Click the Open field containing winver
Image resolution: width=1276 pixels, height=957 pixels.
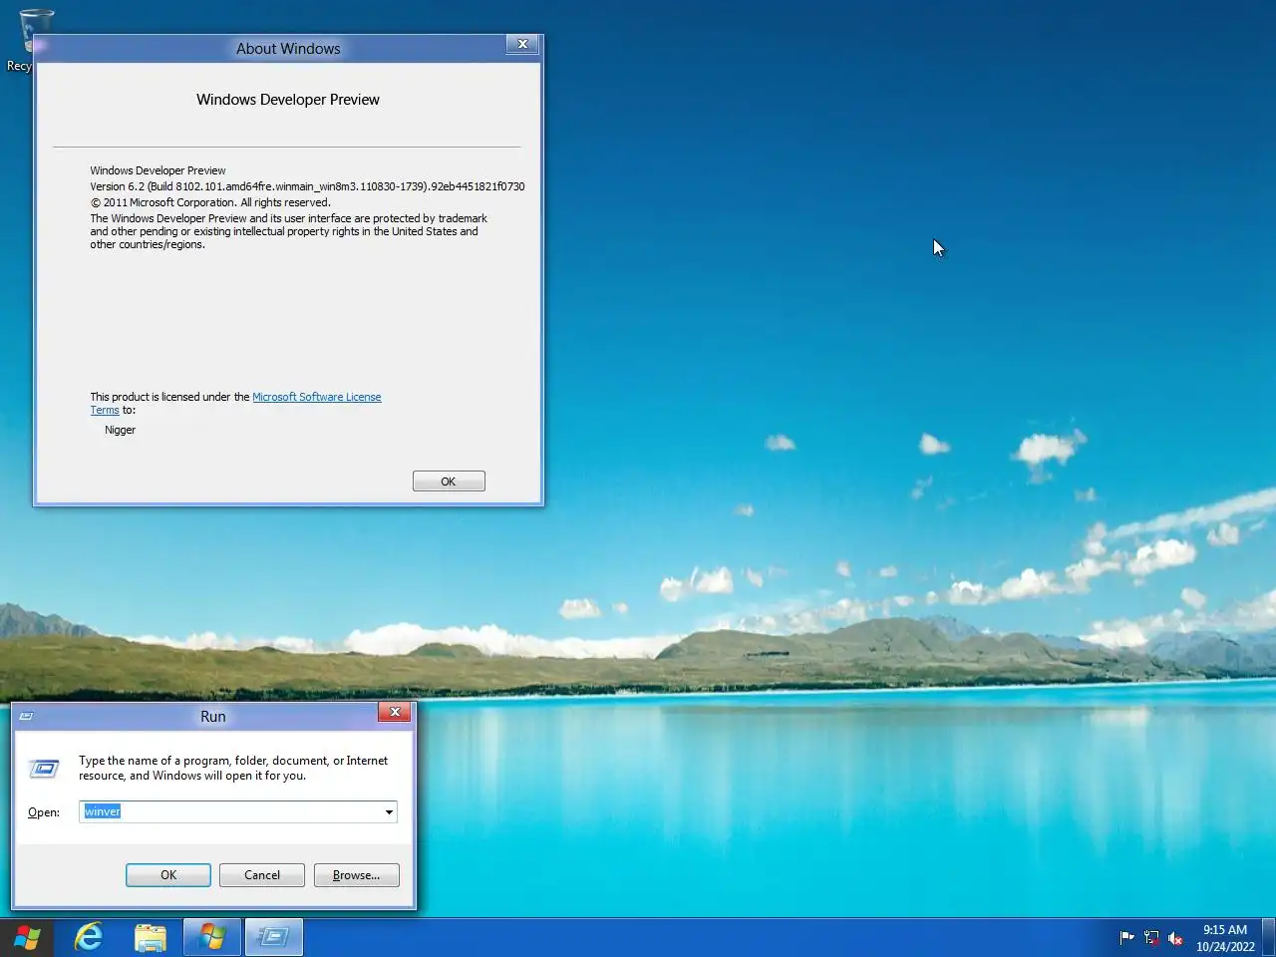(x=237, y=811)
